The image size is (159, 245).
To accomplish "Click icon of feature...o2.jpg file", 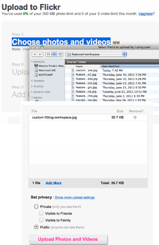I will tap(73, 75).
